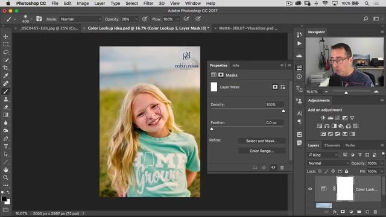Click Spotlight search in macOS menu bar
The width and height of the screenshot is (386, 217).
[x=367, y=4]
